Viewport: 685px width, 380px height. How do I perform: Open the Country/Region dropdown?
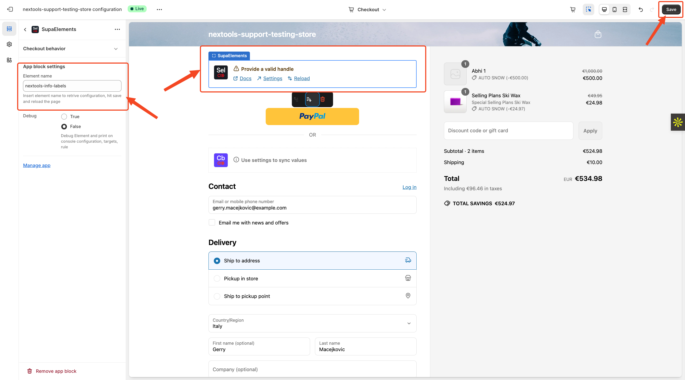(312, 323)
